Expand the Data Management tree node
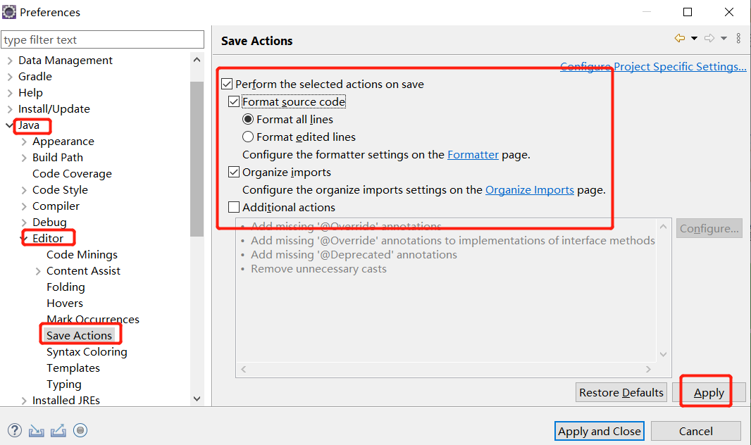Viewport: 751px width, 445px height. tap(10, 61)
